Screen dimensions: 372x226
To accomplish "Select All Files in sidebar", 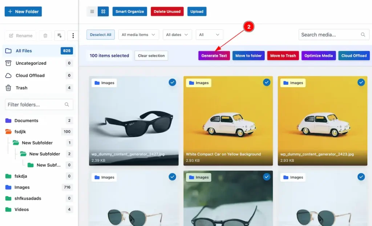I will (39, 51).
